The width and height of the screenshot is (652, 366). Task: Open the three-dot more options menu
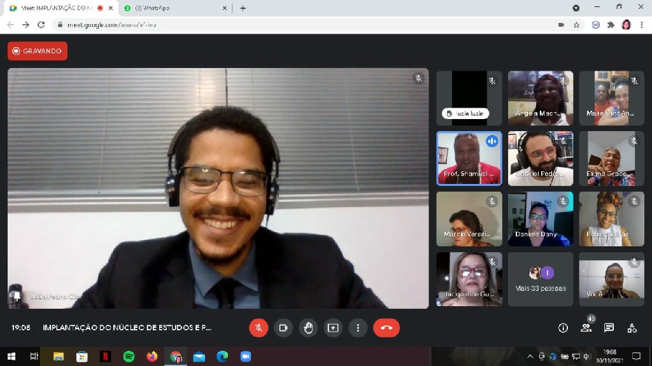point(358,328)
